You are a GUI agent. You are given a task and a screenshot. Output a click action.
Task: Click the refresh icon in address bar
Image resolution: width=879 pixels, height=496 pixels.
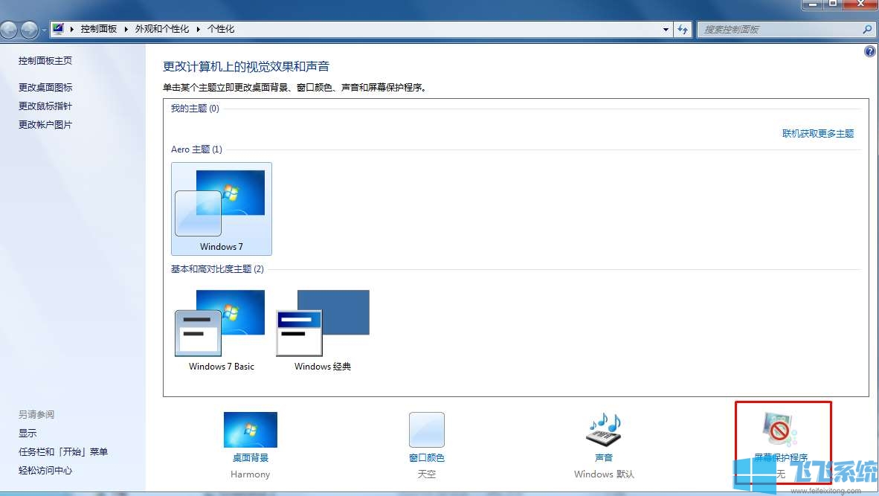683,29
